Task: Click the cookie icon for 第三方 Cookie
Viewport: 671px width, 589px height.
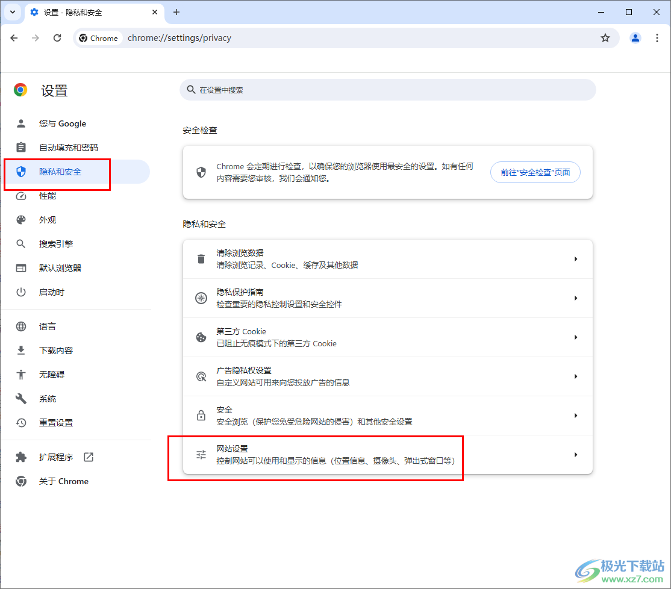Action: pos(201,337)
